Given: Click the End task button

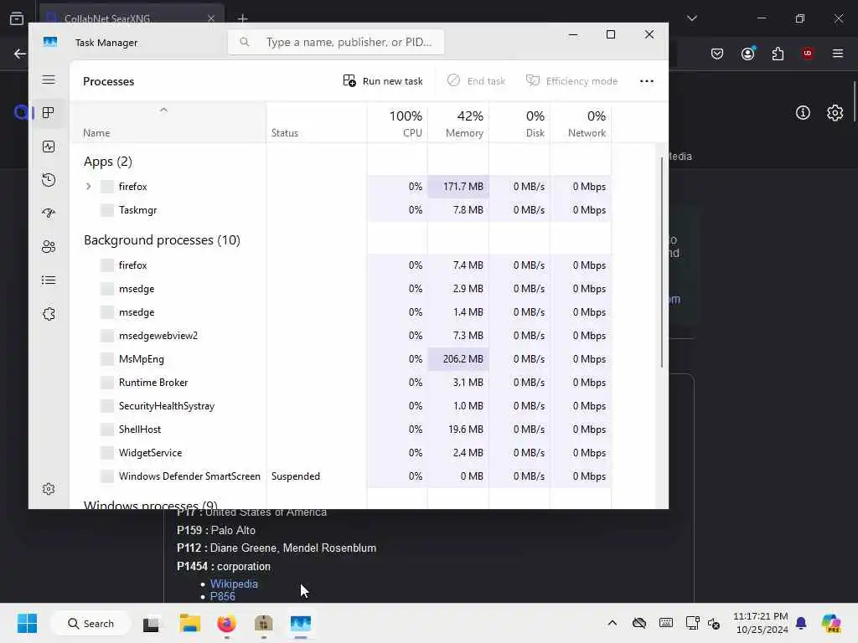Looking at the screenshot, I should coord(476,81).
